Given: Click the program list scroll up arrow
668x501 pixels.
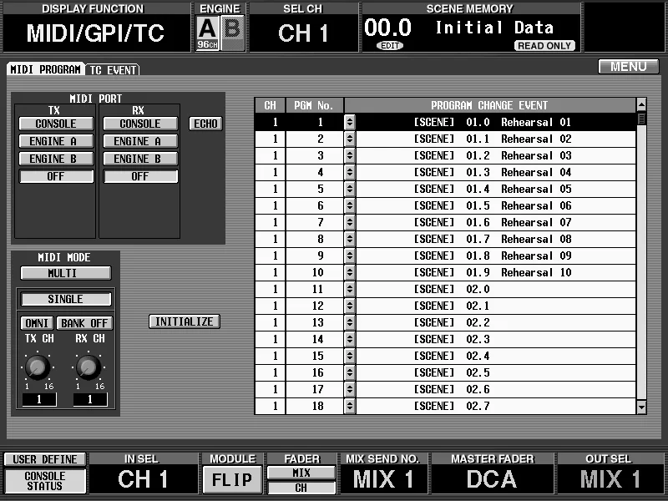Looking at the screenshot, I should [x=641, y=104].
